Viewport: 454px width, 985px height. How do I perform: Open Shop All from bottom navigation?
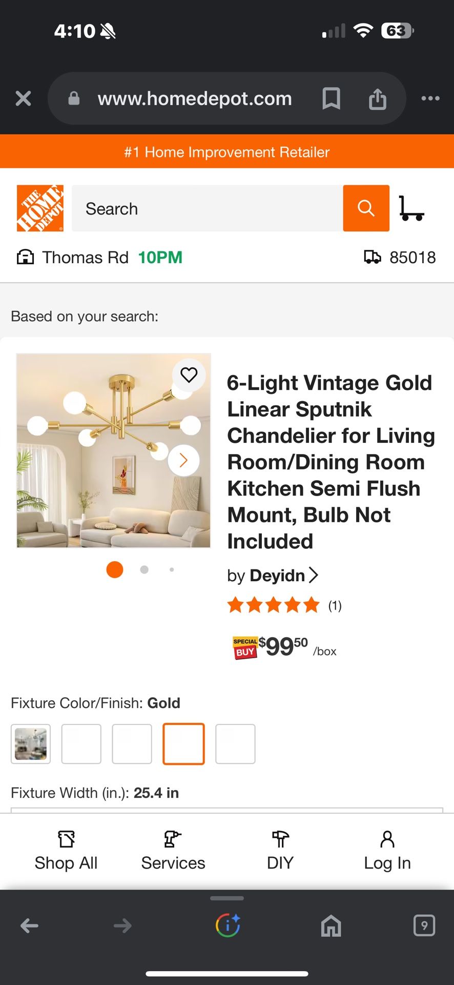pyautogui.click(x=66, y=849)
